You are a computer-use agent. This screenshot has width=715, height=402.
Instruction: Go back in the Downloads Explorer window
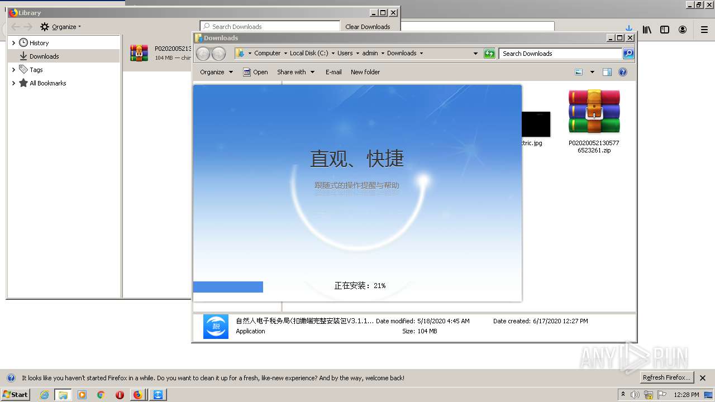coord(203,54)
